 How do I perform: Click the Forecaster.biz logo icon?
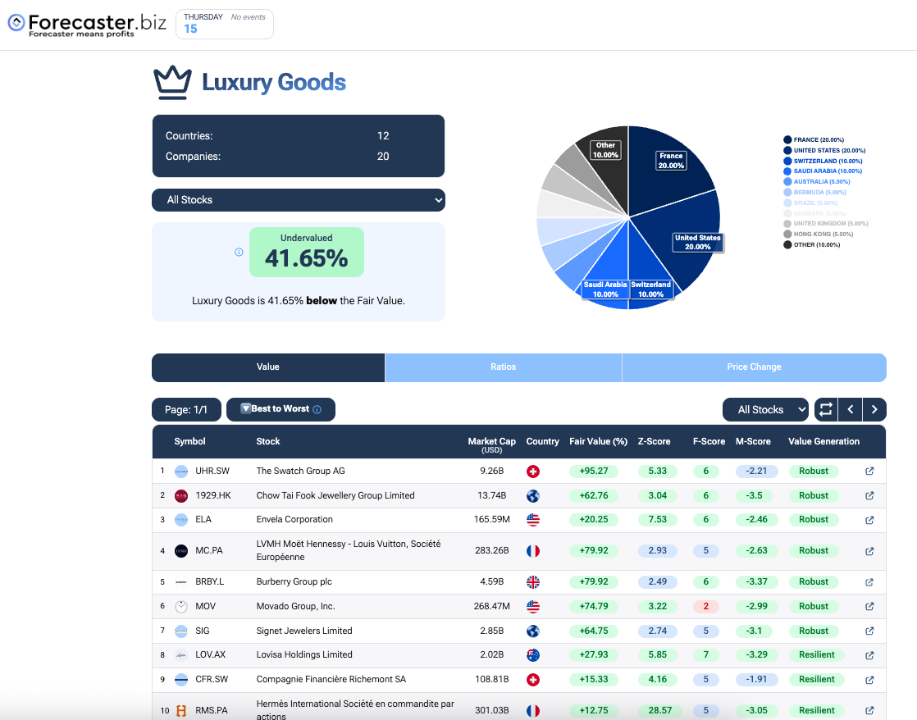tap(16, 23)
